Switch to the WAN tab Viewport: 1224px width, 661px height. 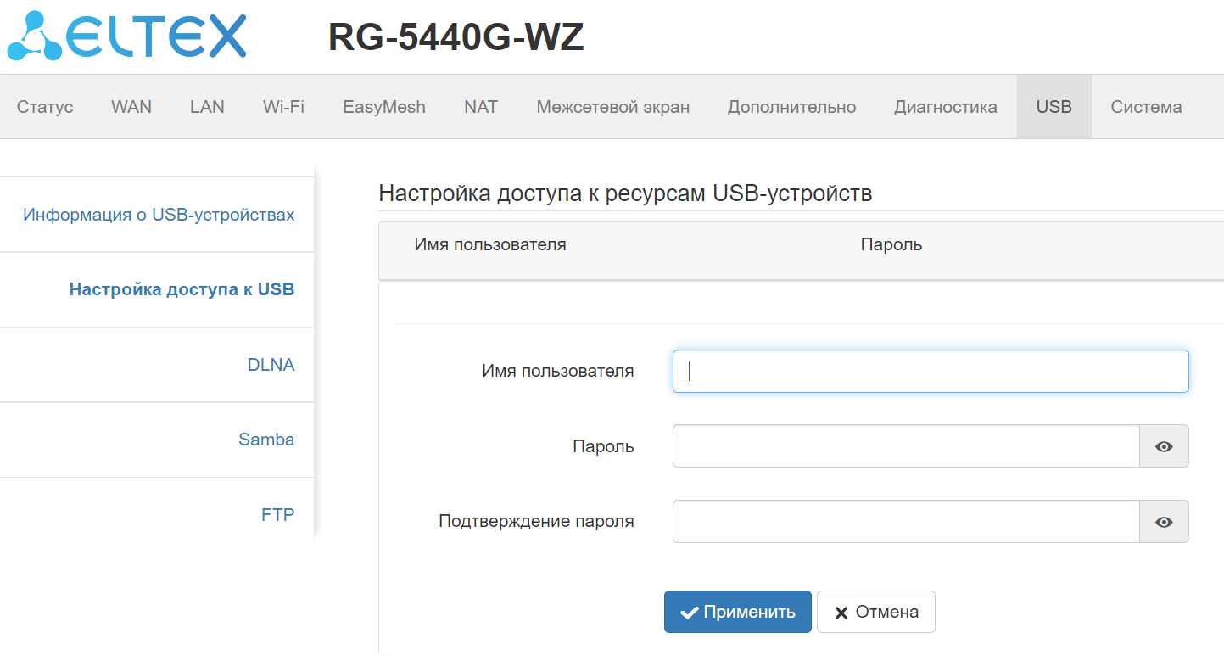click(x=131, y=107)
